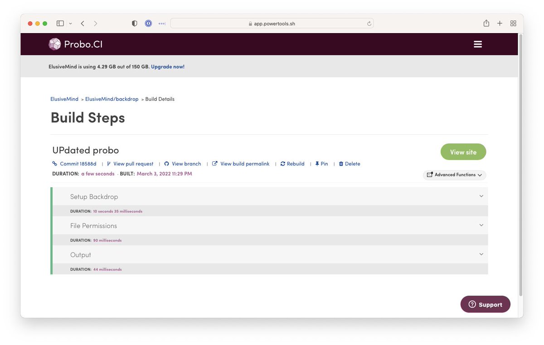
Task: Open the Safari share icon
Action: point(486,24)
